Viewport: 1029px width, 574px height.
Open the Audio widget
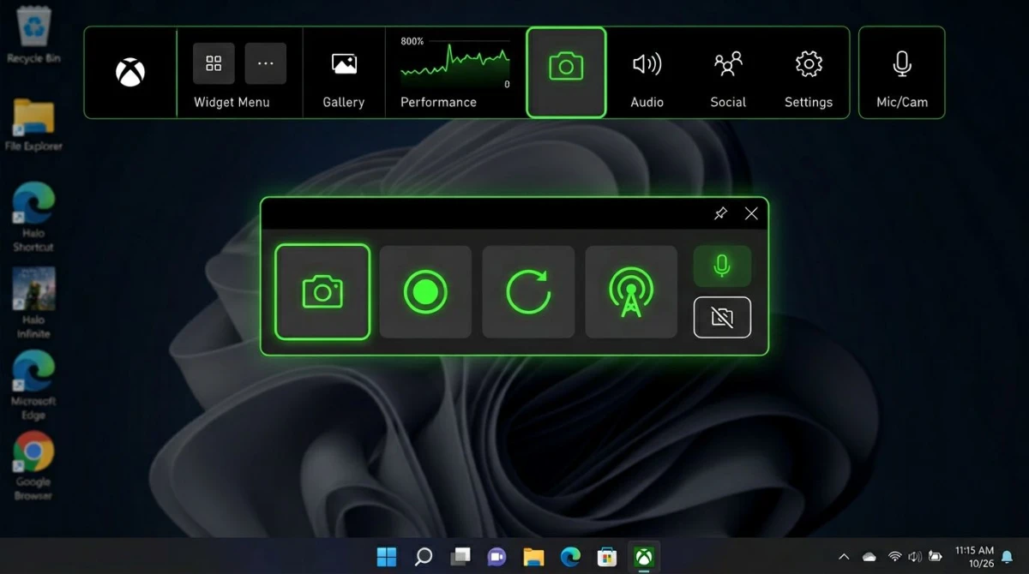point(647,77)
